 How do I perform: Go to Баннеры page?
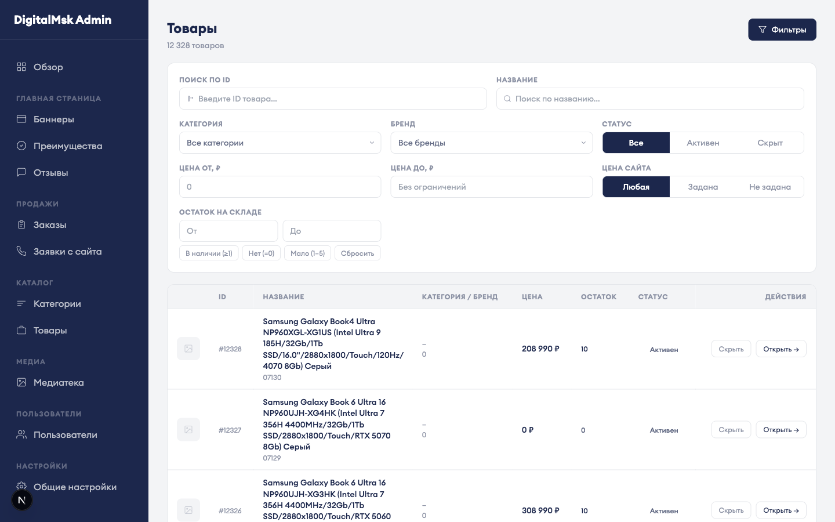[x=74, y=119]
